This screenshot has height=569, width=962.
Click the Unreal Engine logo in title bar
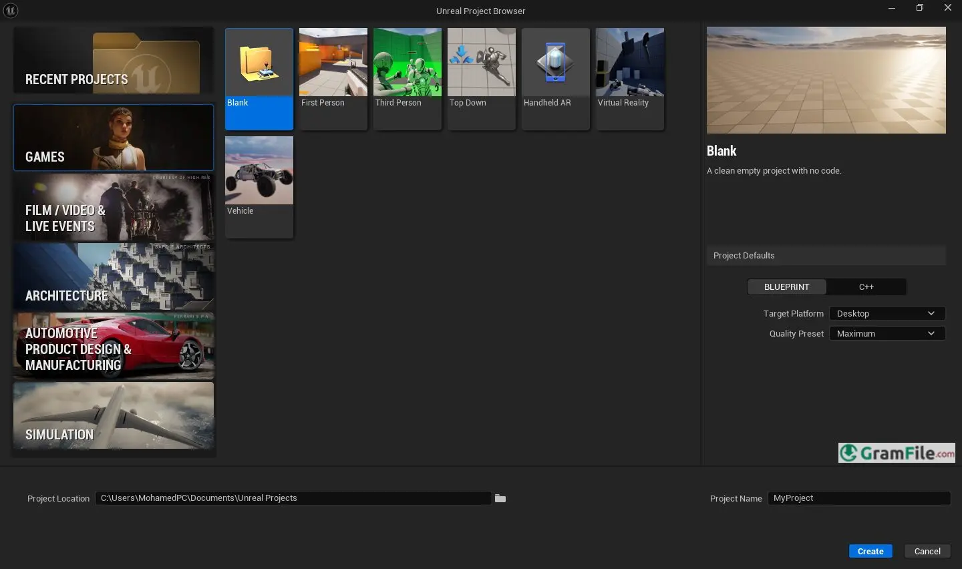coord(11,10)
